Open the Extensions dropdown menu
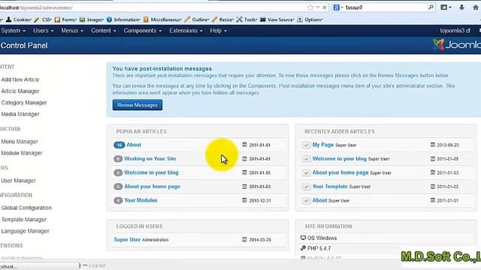This screenshot has width=481, height=270. coord(186,31)
